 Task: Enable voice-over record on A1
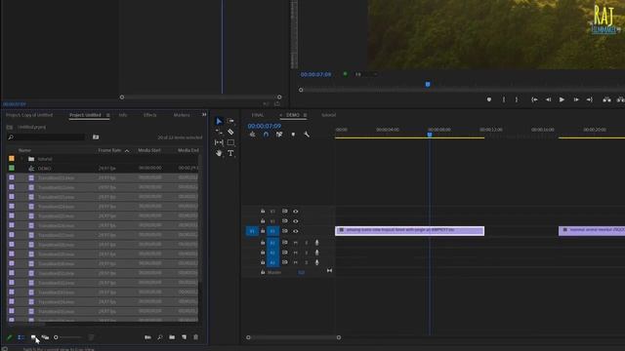316,243
